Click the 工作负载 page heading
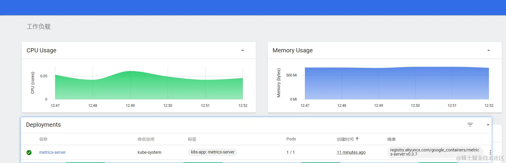 [39, 27]
